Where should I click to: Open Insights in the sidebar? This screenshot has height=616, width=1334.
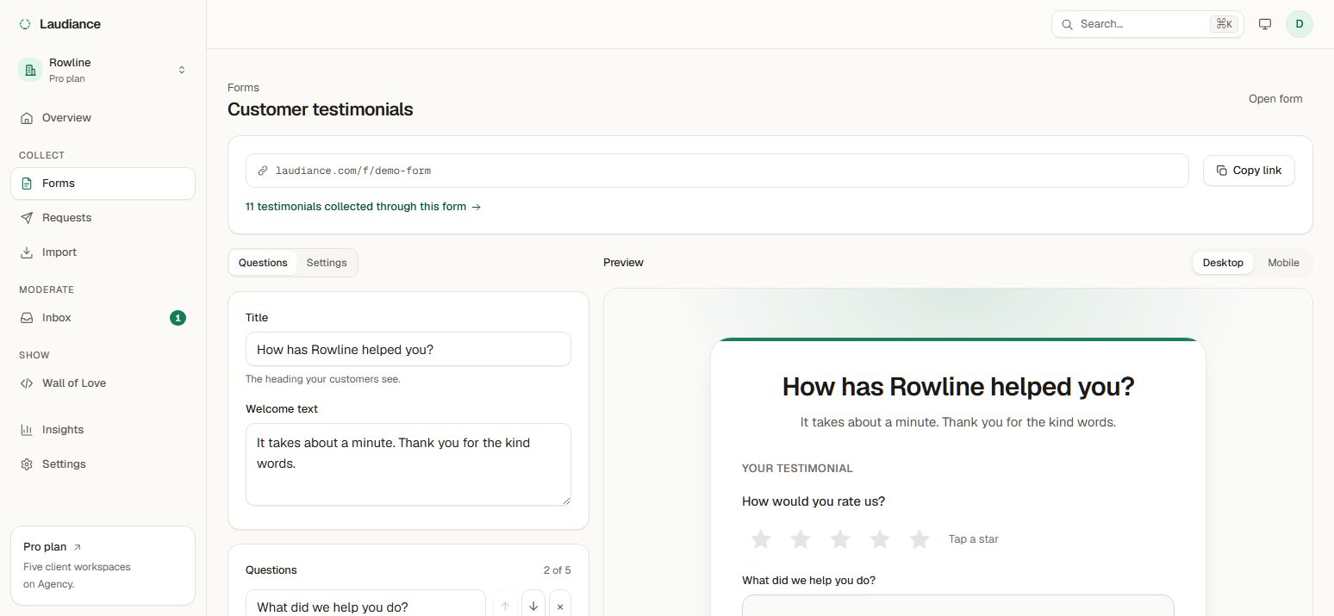pyautogui.click(x=103, y=430)
